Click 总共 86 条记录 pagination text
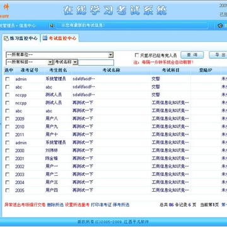This screenshot has width=227, height=227. coord(175,205)
